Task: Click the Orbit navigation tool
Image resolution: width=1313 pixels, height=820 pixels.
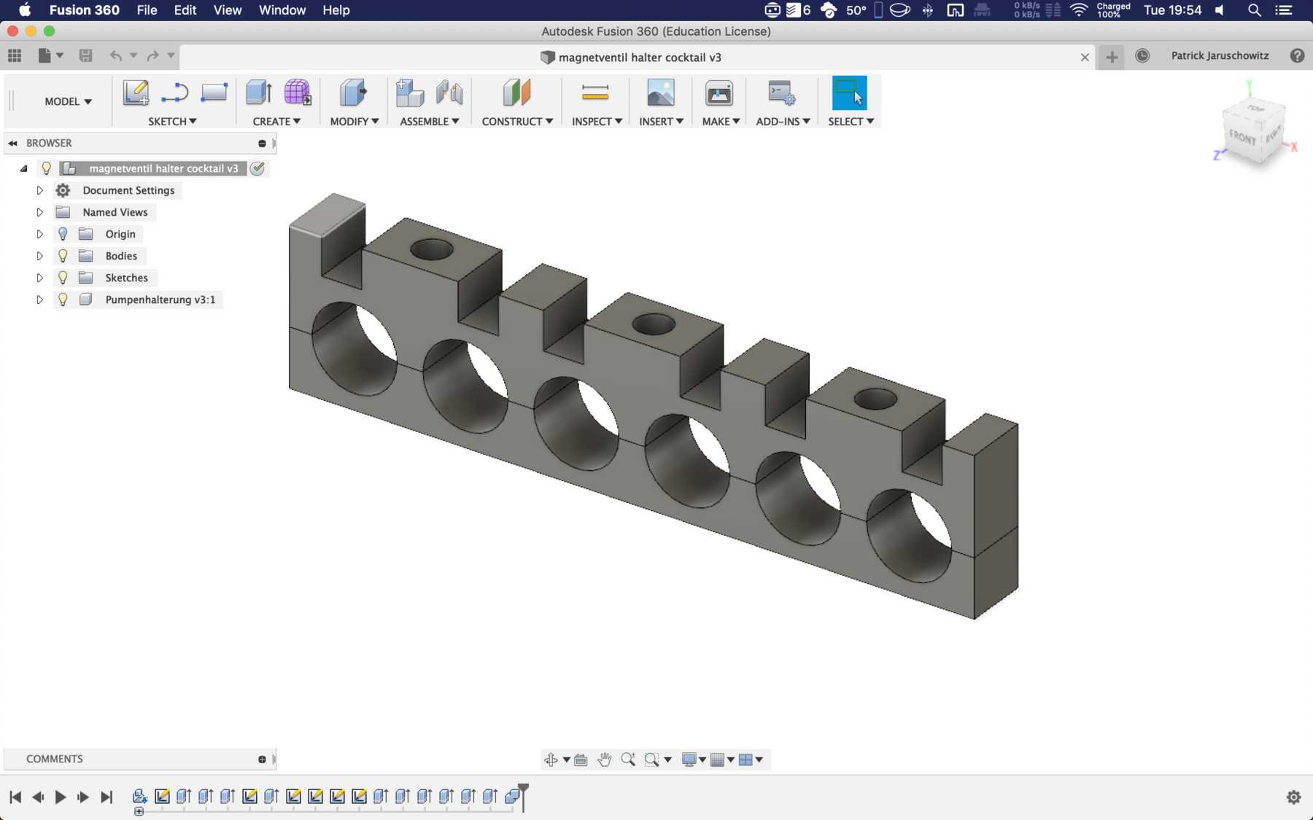Action: [x=551, y=760]
